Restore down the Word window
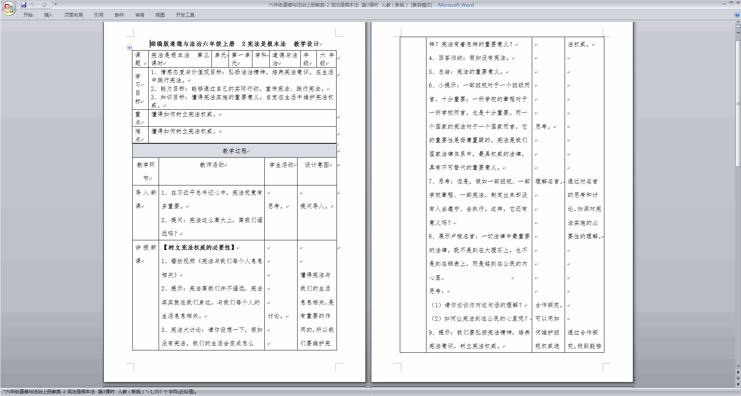Image resolution: width=741 pixels, height=396 pixels. [731, 3]
